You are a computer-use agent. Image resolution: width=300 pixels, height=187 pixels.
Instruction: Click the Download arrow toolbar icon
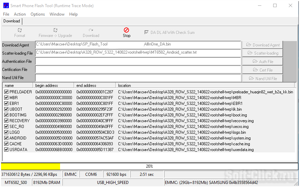91,30
